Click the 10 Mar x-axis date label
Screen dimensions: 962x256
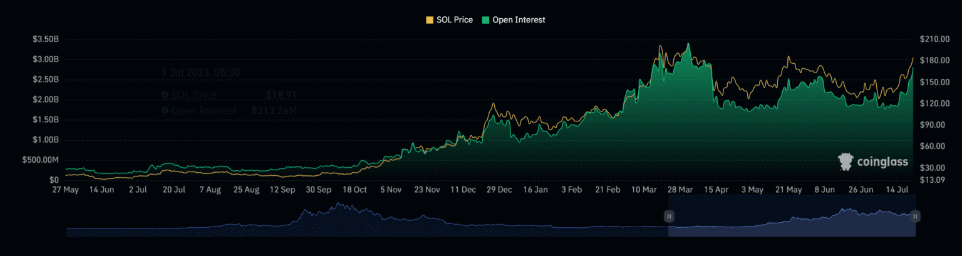click(646, 189)
